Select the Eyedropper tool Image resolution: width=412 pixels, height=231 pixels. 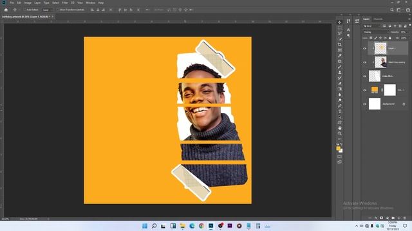339,56
